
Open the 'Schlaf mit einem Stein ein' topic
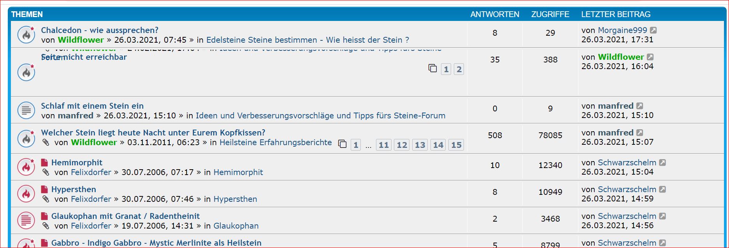pyautogui.click(x=92, y=106)
